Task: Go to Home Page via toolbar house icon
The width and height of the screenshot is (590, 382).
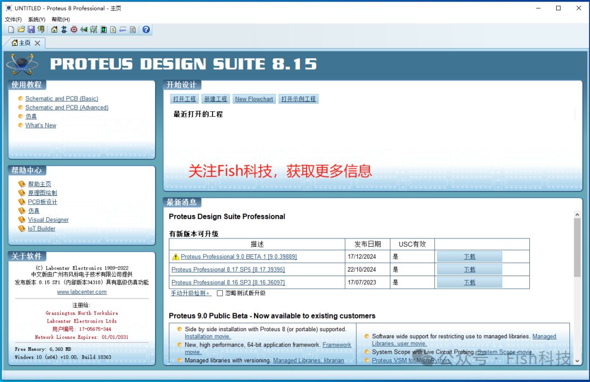Action: click(x=55, y=29)
